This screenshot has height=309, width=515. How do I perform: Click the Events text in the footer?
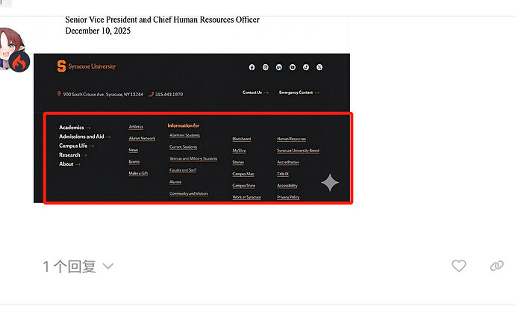[x=134, y=161]
